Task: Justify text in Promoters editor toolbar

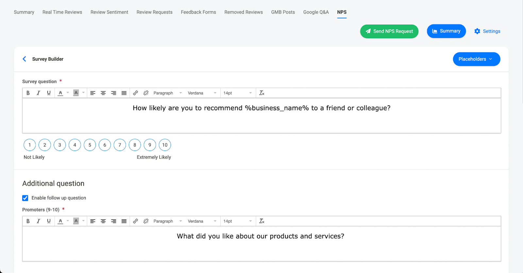Action: click(x=124, y=221)
